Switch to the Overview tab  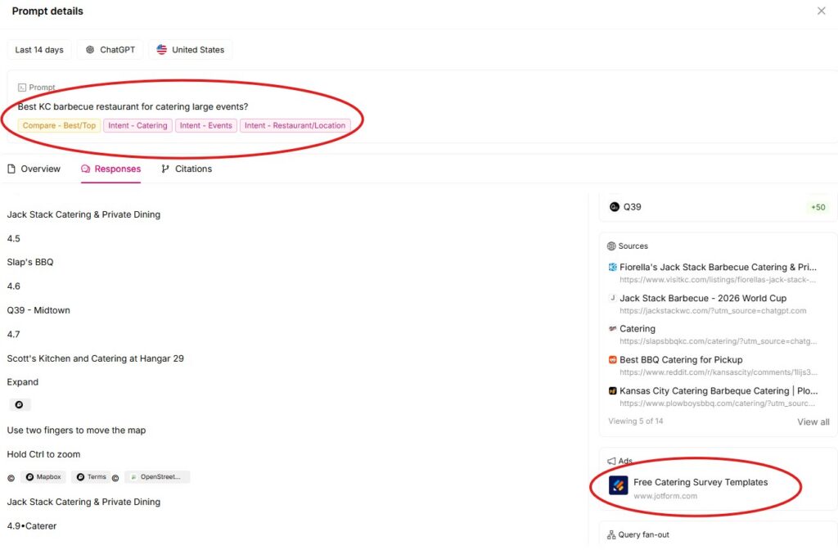pos(34,169)
